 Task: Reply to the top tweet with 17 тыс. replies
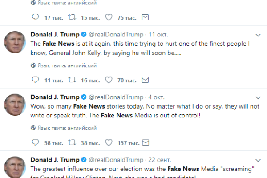click(x=36, y=18)
